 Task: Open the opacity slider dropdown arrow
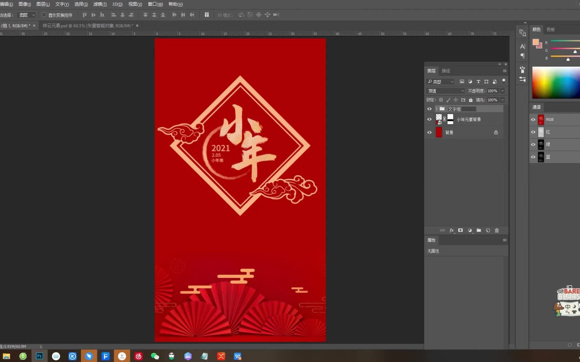(502, 91)
